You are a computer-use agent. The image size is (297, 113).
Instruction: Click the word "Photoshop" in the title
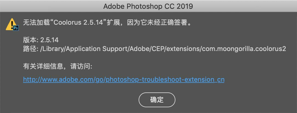pyautogui.click(x=142, y=6)
